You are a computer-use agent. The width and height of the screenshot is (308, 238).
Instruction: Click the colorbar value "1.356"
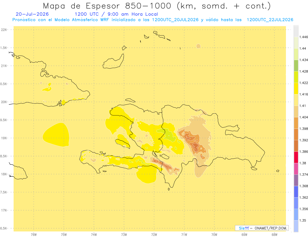point(303,209)
